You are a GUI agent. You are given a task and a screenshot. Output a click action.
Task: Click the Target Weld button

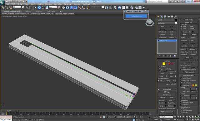pos(172,103)
